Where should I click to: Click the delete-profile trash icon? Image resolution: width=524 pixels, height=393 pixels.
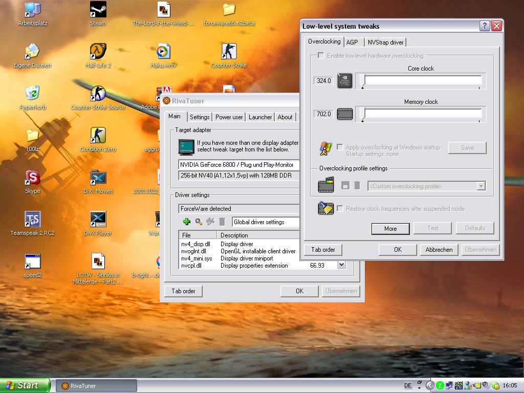(357, 185)
